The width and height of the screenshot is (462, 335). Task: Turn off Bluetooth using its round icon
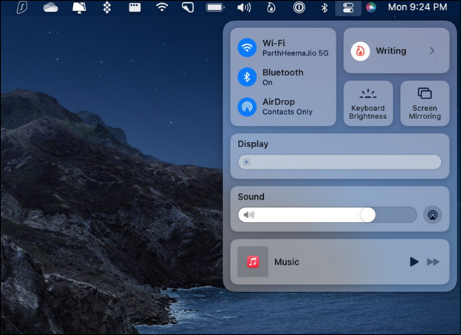coord(247,77)
